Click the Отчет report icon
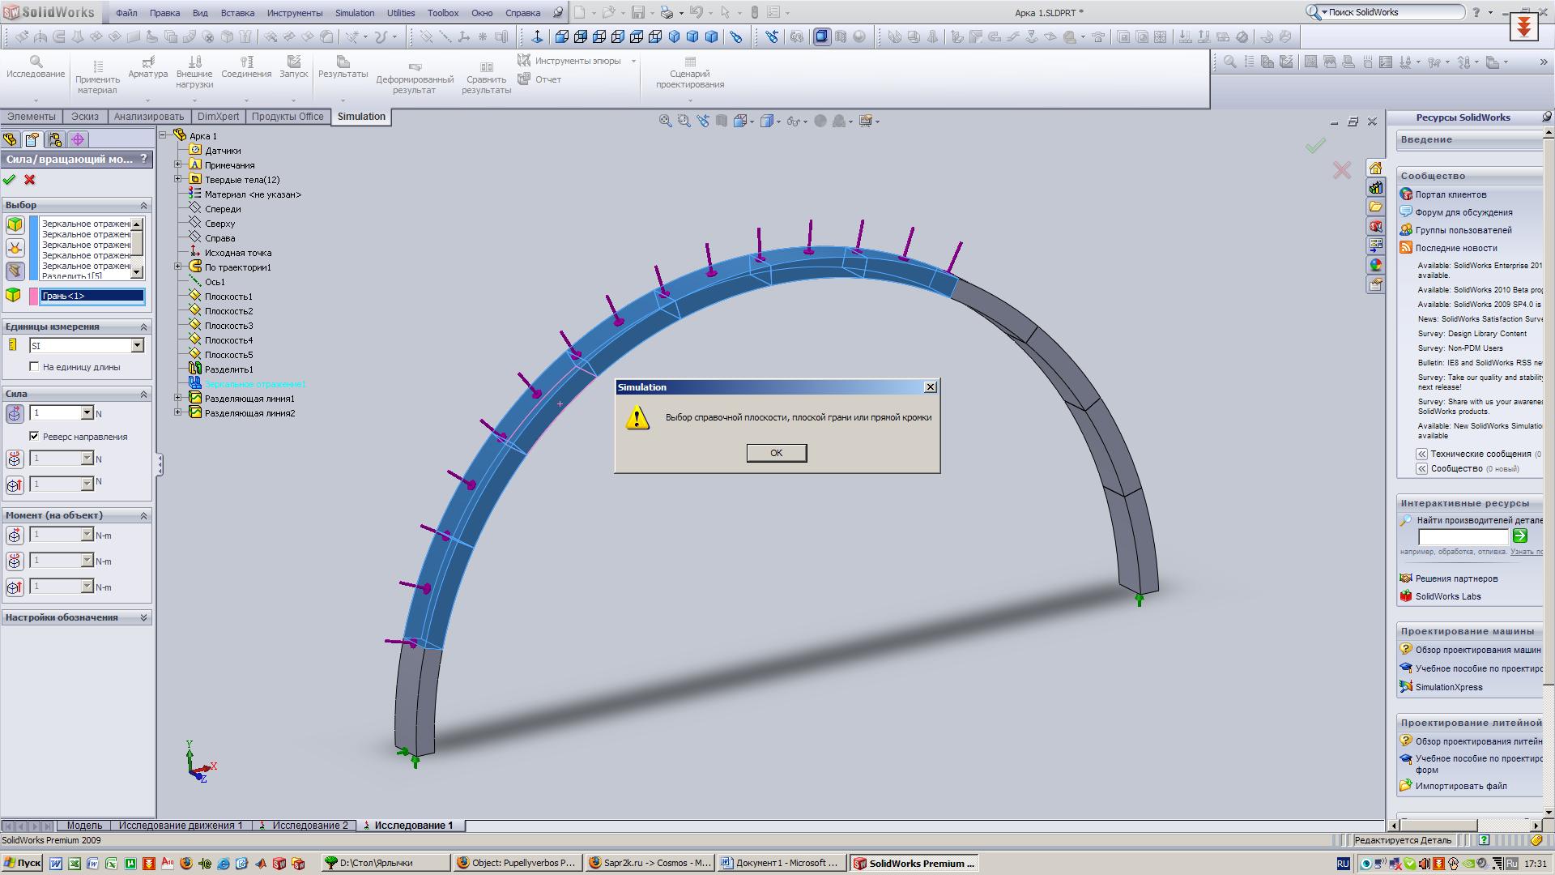Image resolution: width=1555 pixels, height=875 pixels. coord(524,79)
